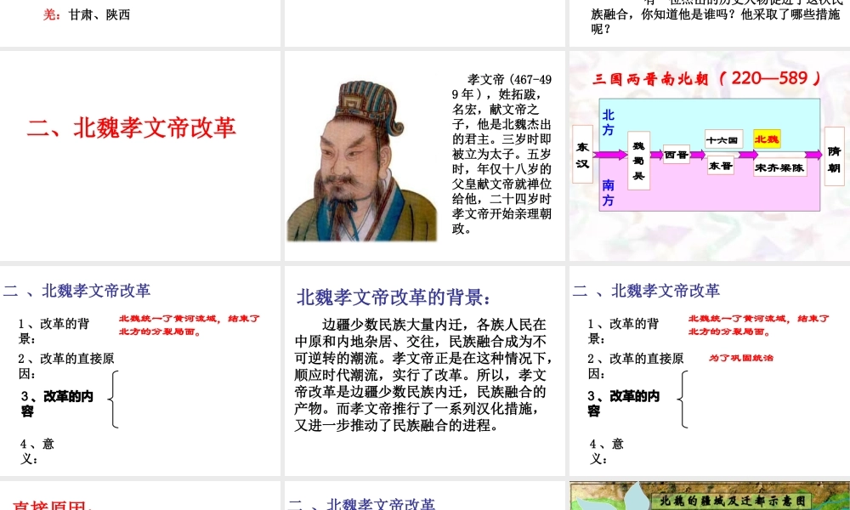Open the red title slide 二、北魏孝文帝改革
The width and height of the screenshot is (850, 510).
(140, 156)
